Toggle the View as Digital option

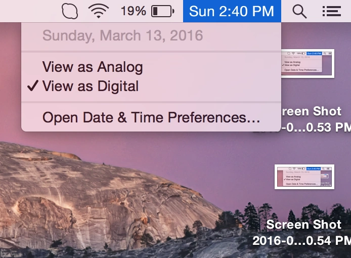[x=90, y=86]
